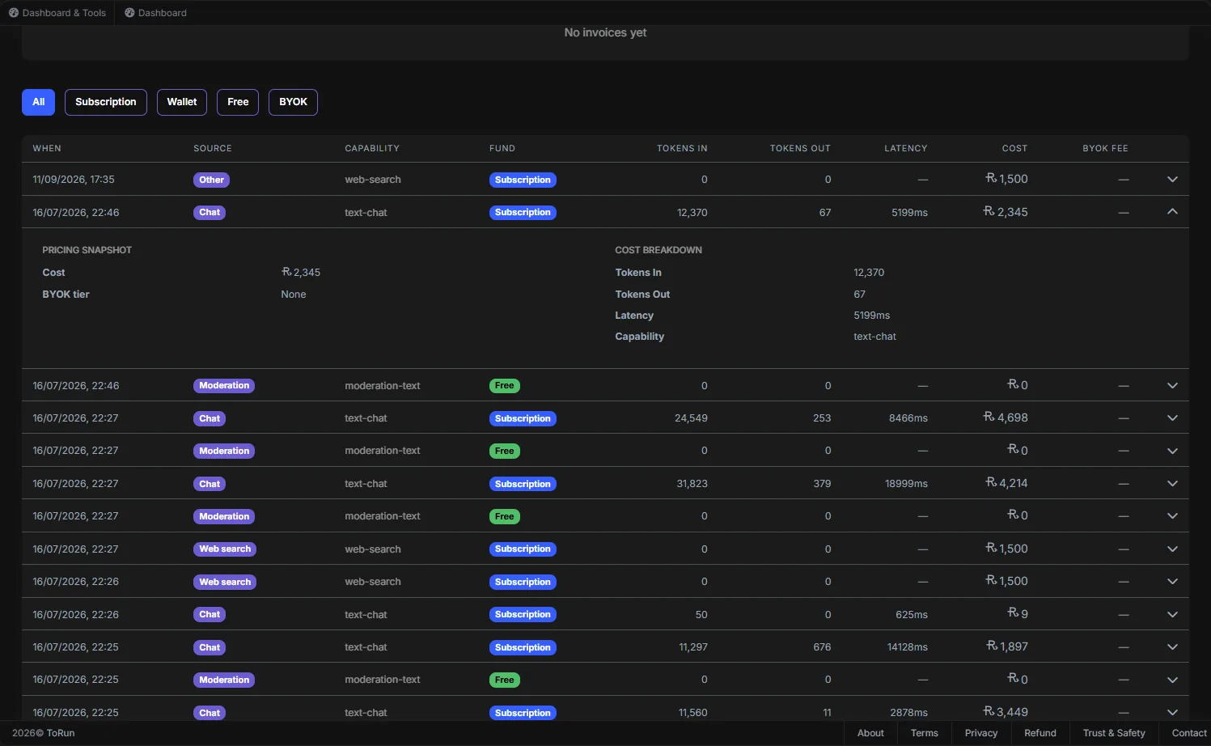Switch to the Wallet filter
Viewport: 1211px width, 746px height.
point(182,102)
